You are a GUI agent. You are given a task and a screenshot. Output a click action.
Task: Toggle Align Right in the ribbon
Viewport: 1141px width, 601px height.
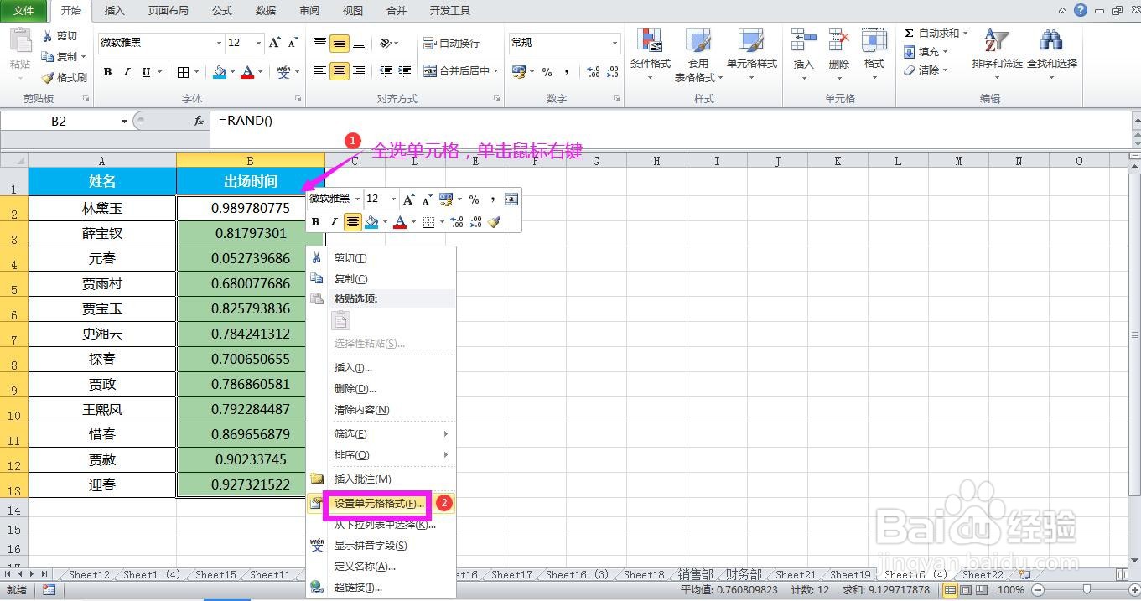point(359,71)
